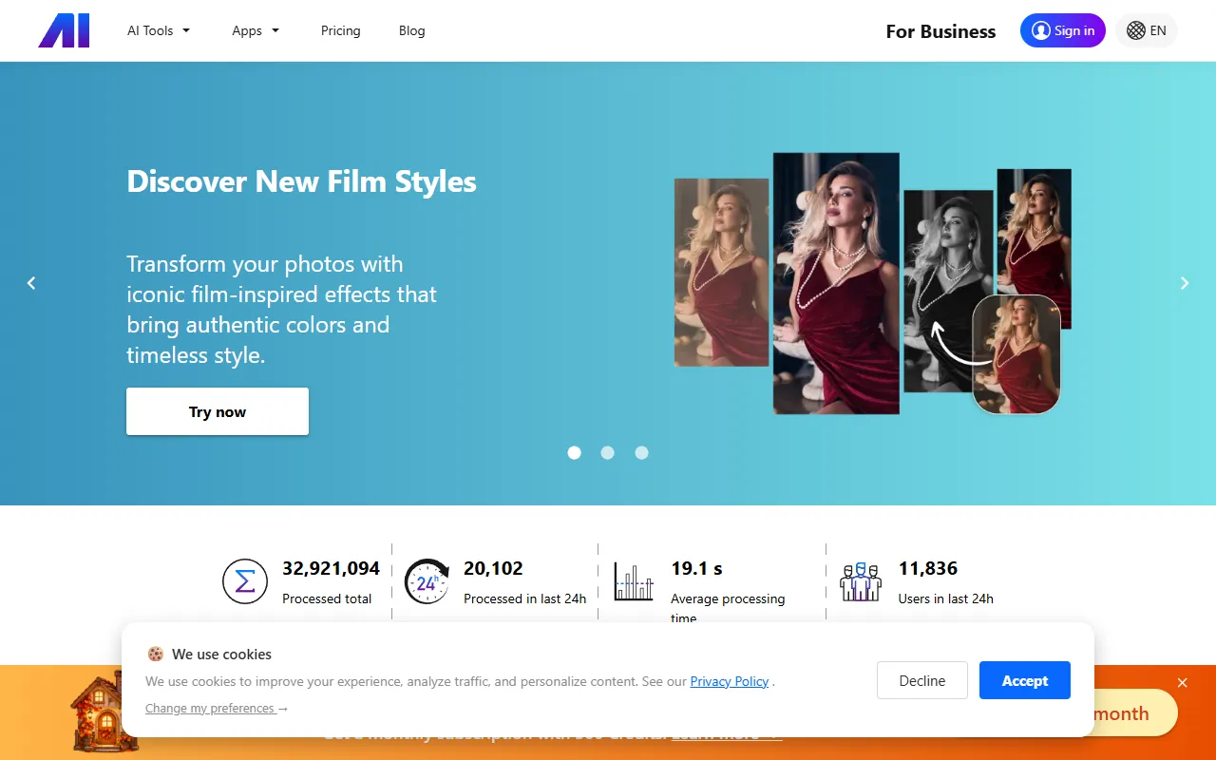This screenshot has height=760, width=1216.
Task: Visit the For Business section
Action: point(940,31)
